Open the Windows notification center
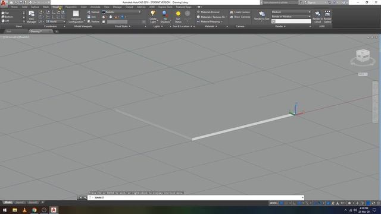Screen dimensions: 381x214 pos(374,210)
